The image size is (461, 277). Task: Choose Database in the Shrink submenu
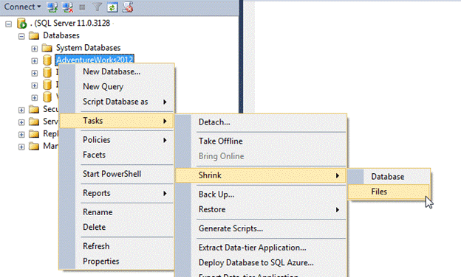(x=389, y=177)
